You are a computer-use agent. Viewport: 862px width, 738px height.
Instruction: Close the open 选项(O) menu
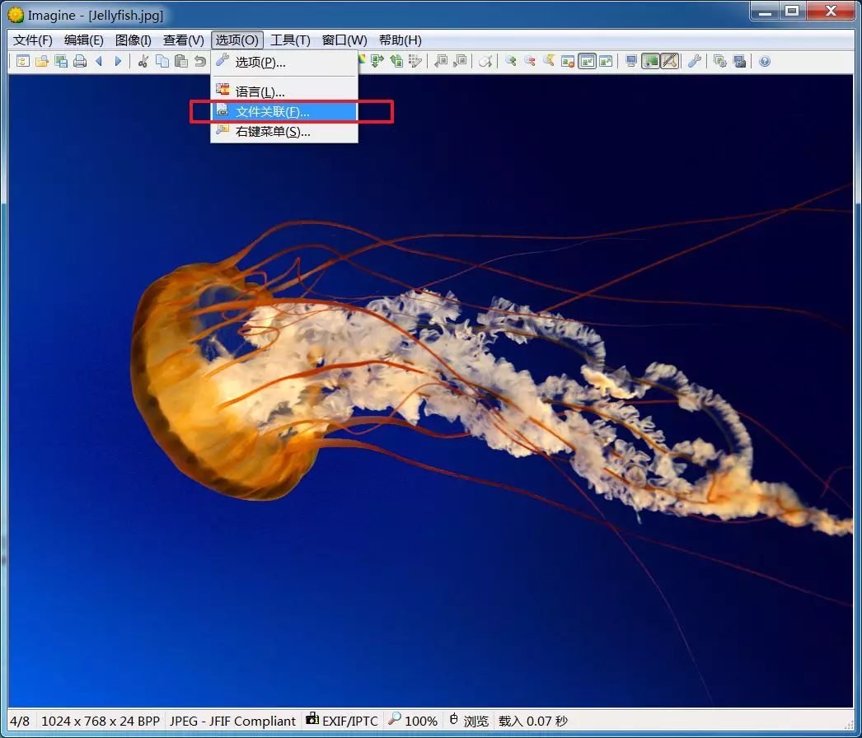coord(237,40)
